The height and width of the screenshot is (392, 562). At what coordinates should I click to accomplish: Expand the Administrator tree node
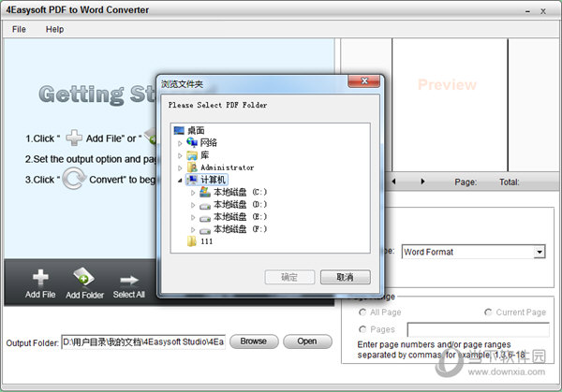180,167
